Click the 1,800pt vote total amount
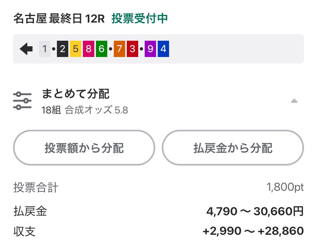The width and height of the screenshot is (317, 244). coord(285,187)
